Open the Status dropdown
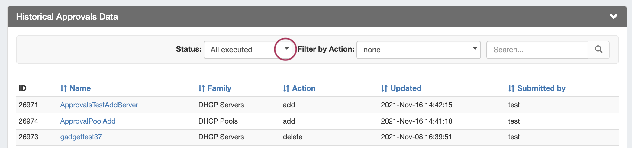This screenshot has width=632, height=148. 250,50
